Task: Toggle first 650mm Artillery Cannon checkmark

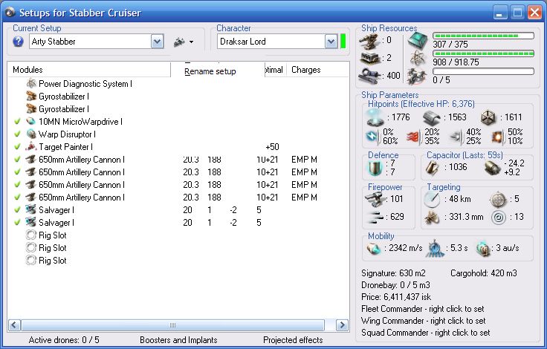Action: pos(17,160)
